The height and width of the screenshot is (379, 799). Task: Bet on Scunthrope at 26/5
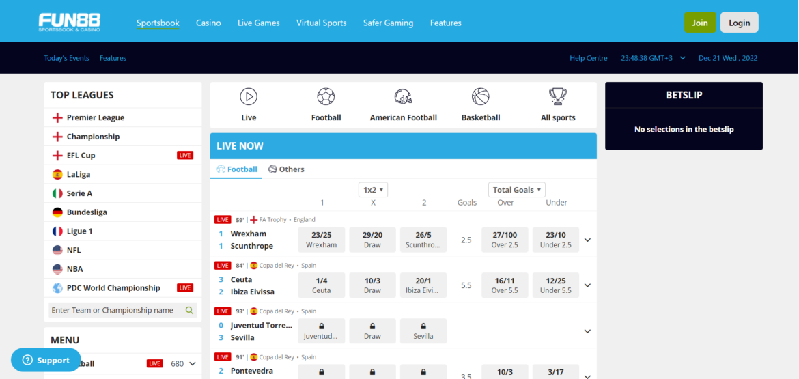(x=423, y=240)
